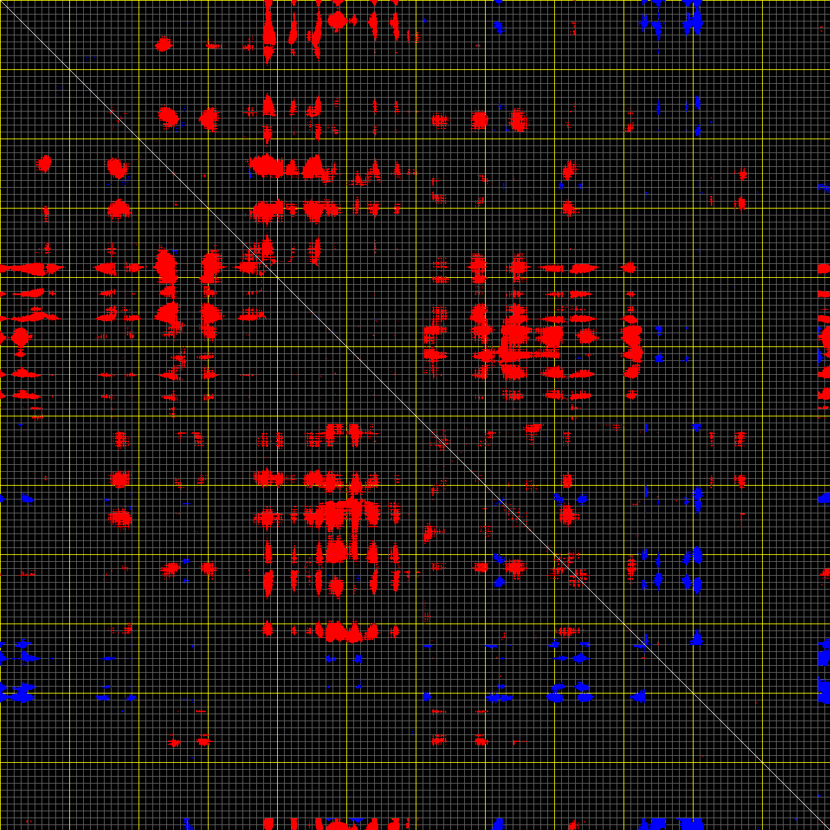Click the large blue cluster at bottom-left edge
Image resolution: width=830 pixels, height=830 pixels.
[x=21, y=692]
